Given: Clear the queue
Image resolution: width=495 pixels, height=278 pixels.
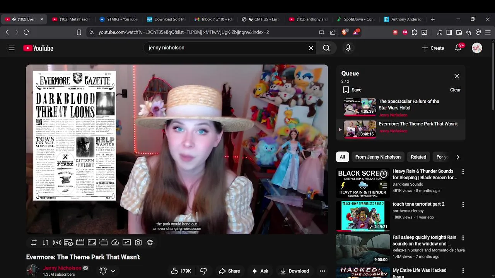Looking at the screenshot, I should tap(455, 90).
